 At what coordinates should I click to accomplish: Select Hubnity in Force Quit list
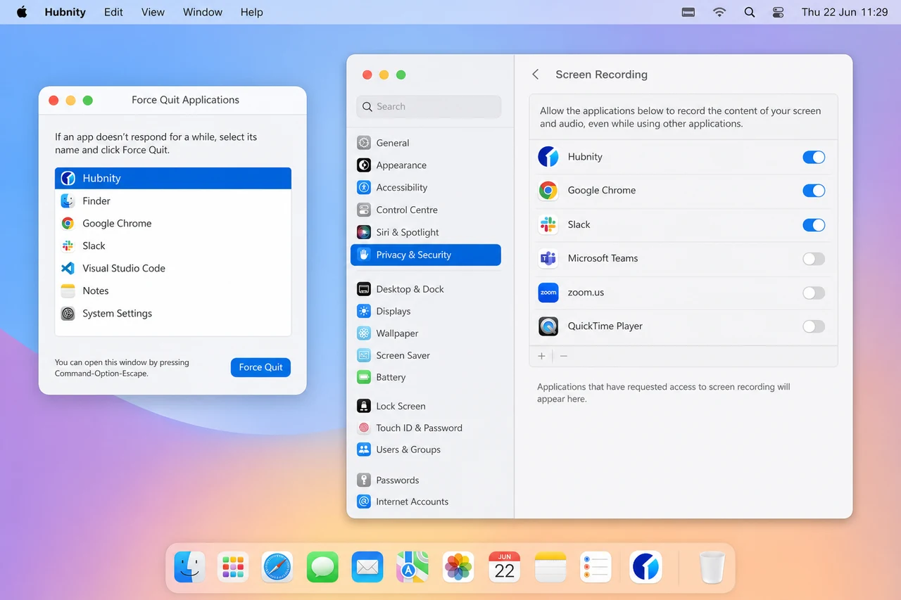pyautogui.click(x=173, y=178)
